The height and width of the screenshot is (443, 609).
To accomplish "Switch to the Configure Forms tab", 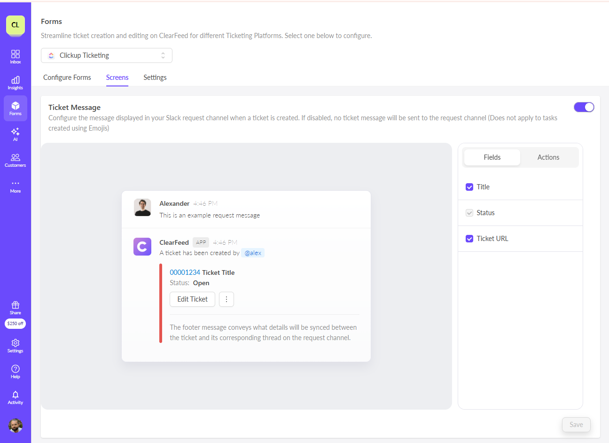I will pos(67,78).
